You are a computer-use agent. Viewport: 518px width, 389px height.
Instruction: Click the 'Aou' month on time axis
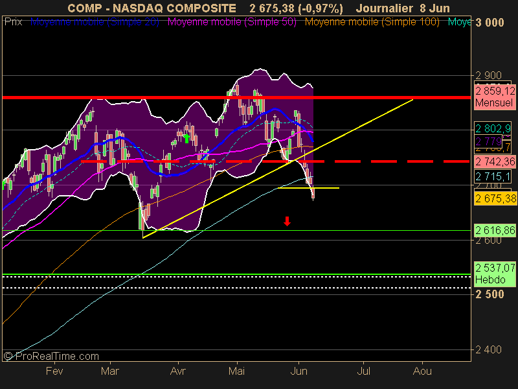(422, 371)
